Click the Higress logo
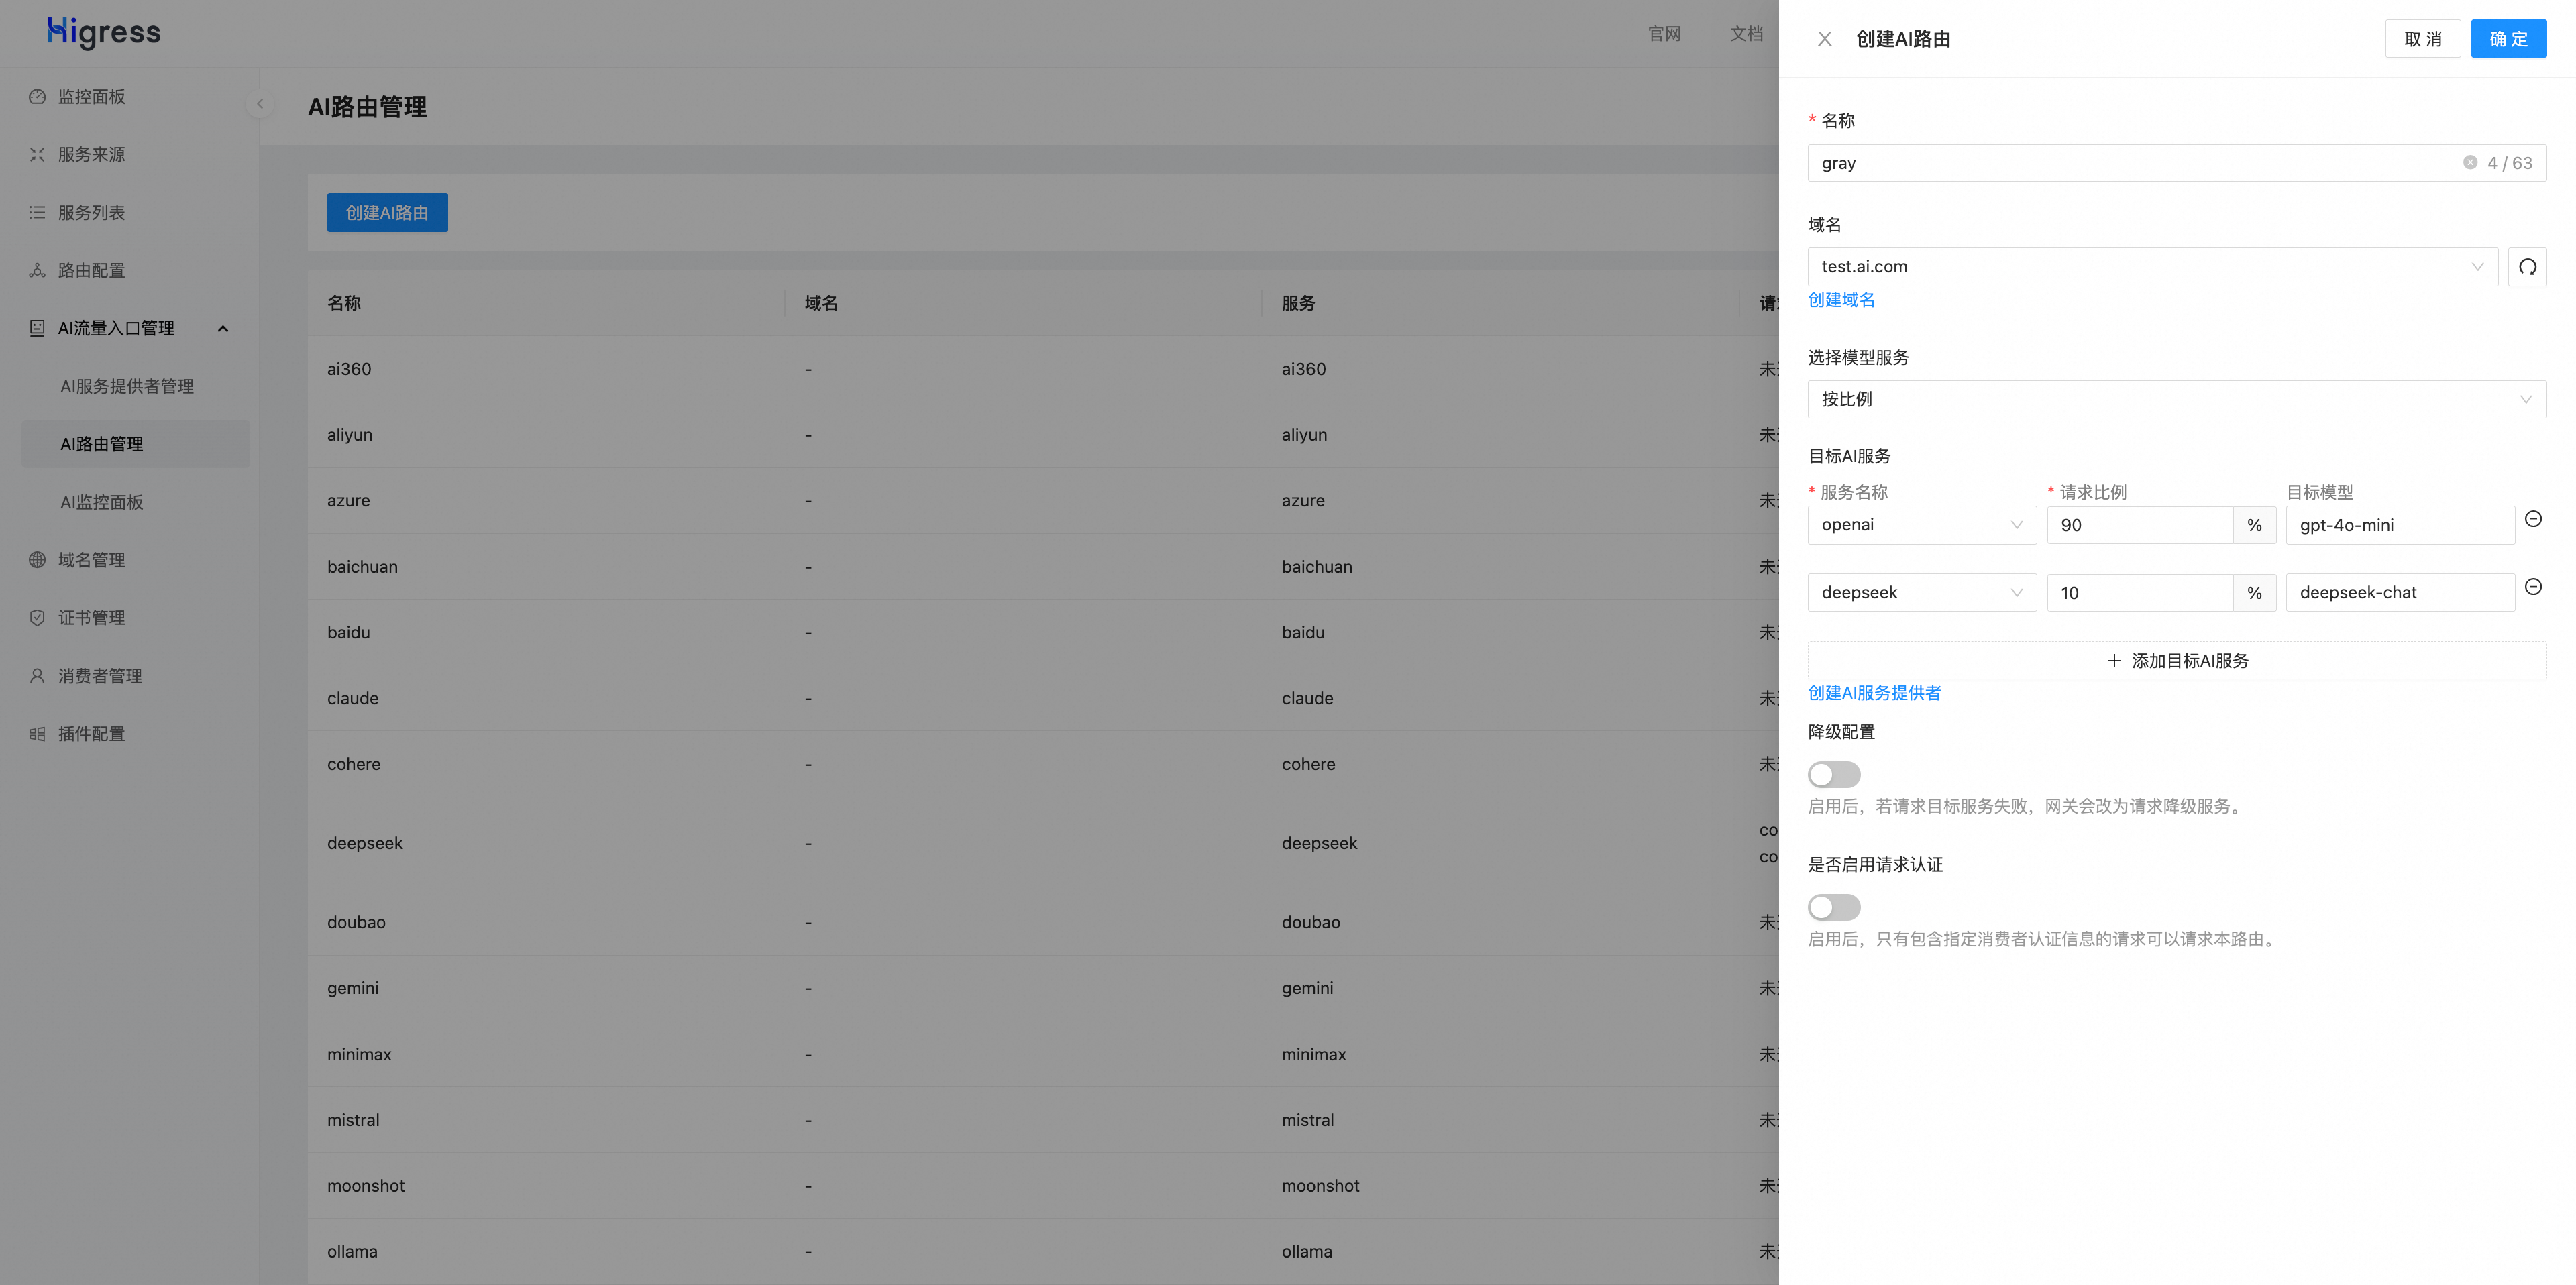 click(104, 32)
